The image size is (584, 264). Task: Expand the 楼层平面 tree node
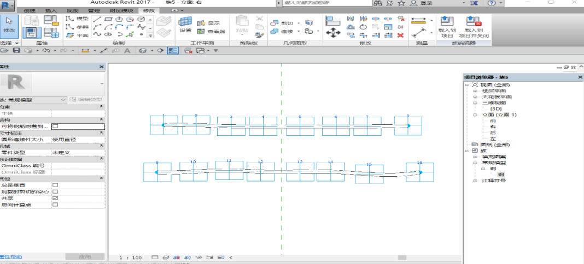coord(475,91)
